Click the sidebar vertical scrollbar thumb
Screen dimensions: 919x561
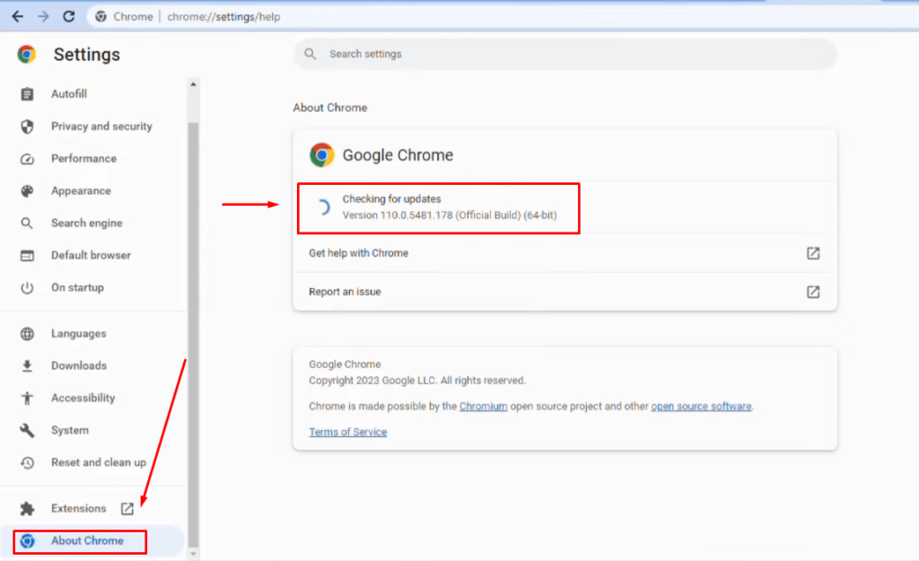point(193,335)
